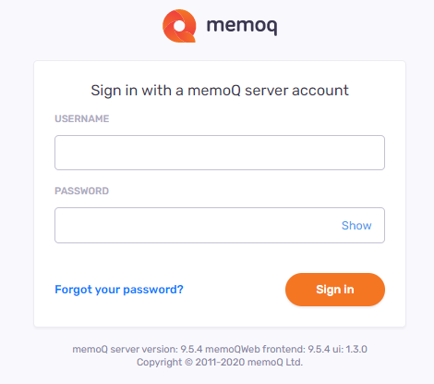The image size is (434, 384).
Task: Click the memoq wordmark beside the logo
Action: (x=242, y=26)
